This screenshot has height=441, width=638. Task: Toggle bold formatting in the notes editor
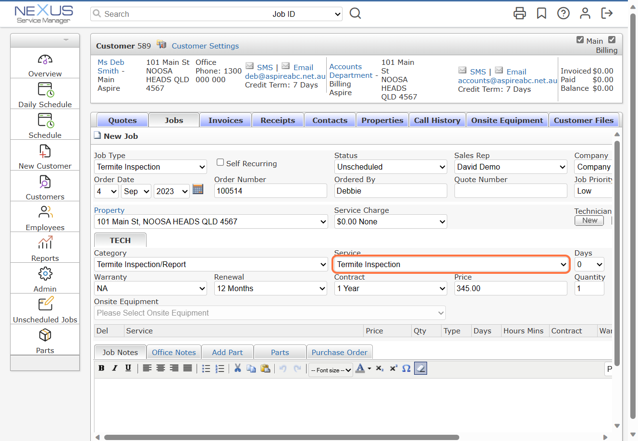[101, 368]
